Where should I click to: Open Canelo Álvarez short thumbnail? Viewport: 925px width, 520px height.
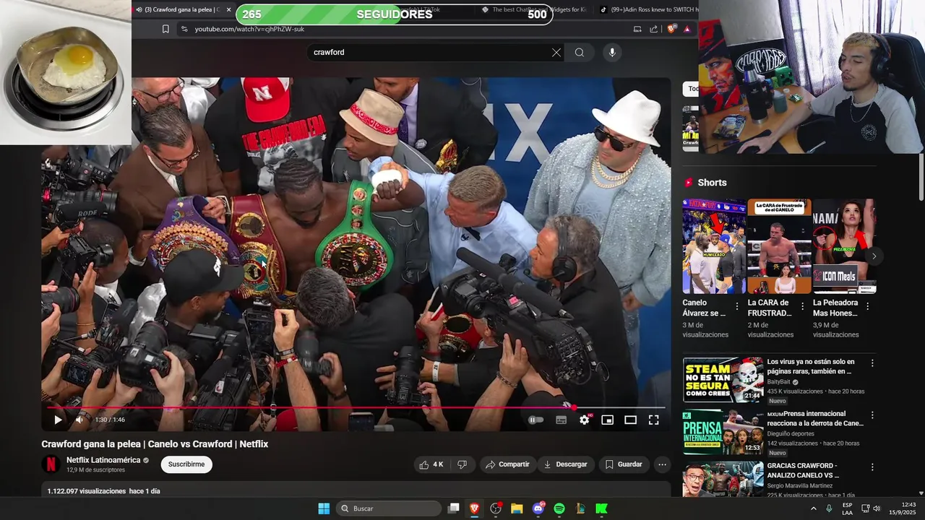click(714, 246)
